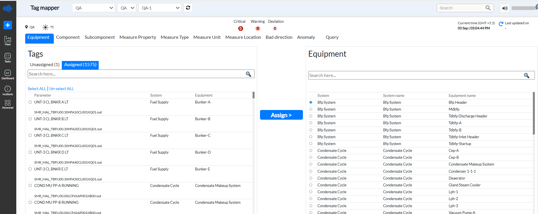Open the Unassigned (1) tab

[x=45, y=65]
